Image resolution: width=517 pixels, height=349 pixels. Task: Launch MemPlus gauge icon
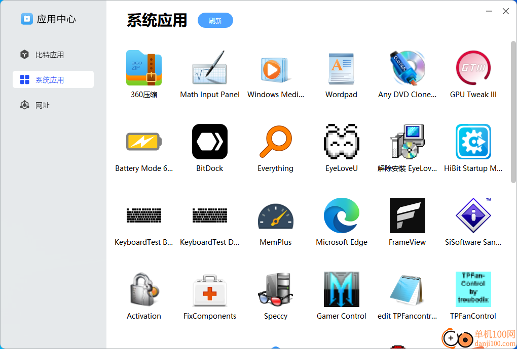pos(275,215)
